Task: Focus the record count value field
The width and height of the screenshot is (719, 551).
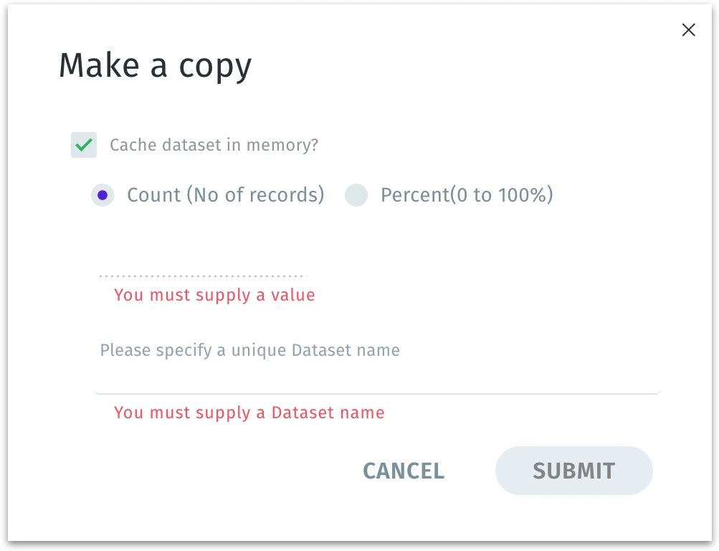Action: coord(201,263)
